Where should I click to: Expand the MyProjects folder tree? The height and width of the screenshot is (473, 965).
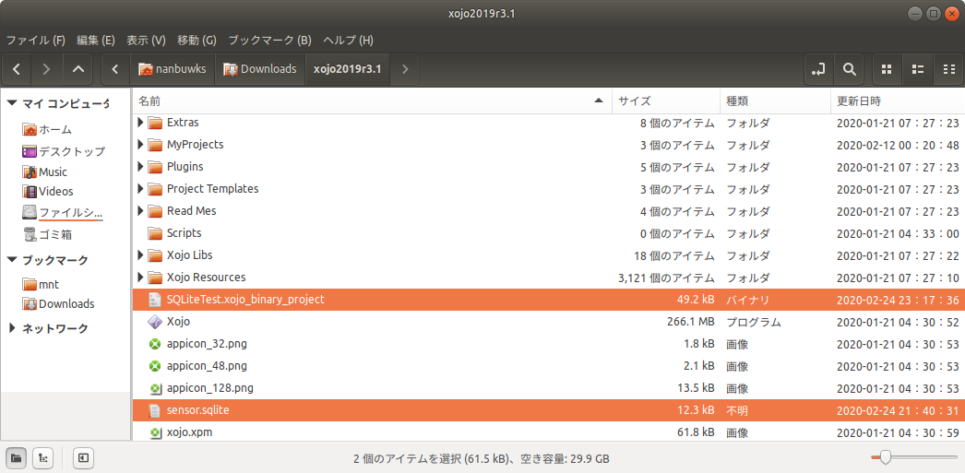click(x=140, y=145)
